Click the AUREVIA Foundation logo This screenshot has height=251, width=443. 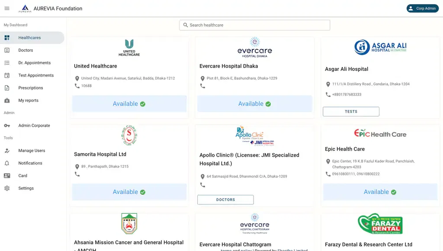[x=25, y=9]
